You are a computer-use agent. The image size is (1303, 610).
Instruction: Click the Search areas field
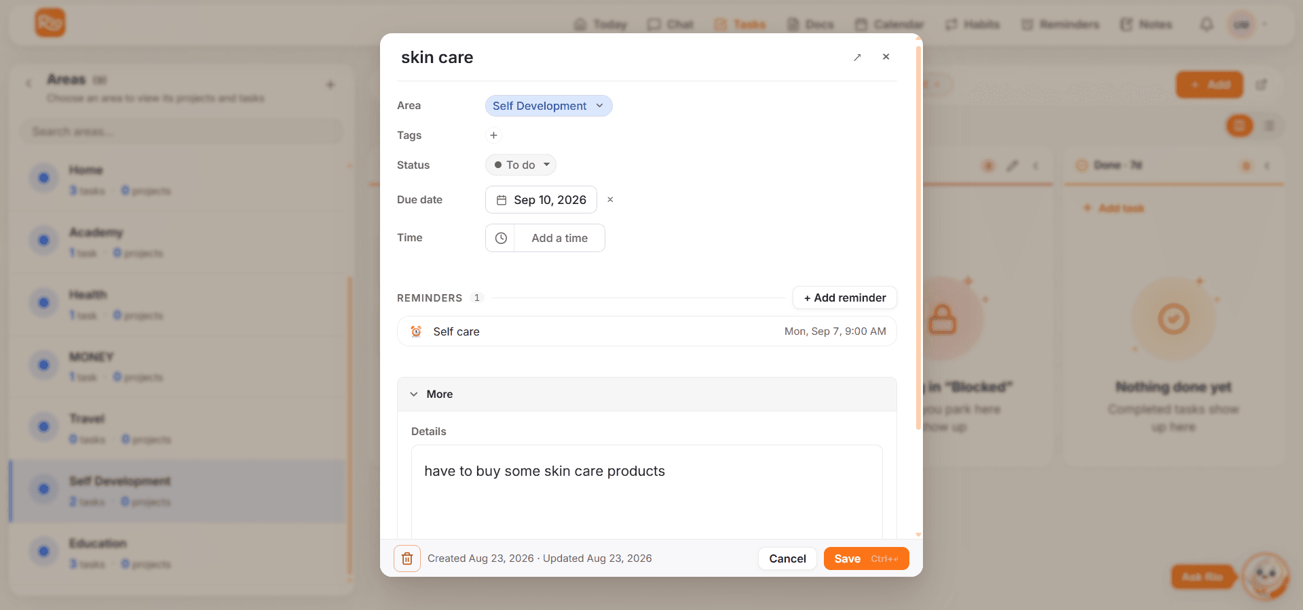pyautogui.click(x=182, y=131)
